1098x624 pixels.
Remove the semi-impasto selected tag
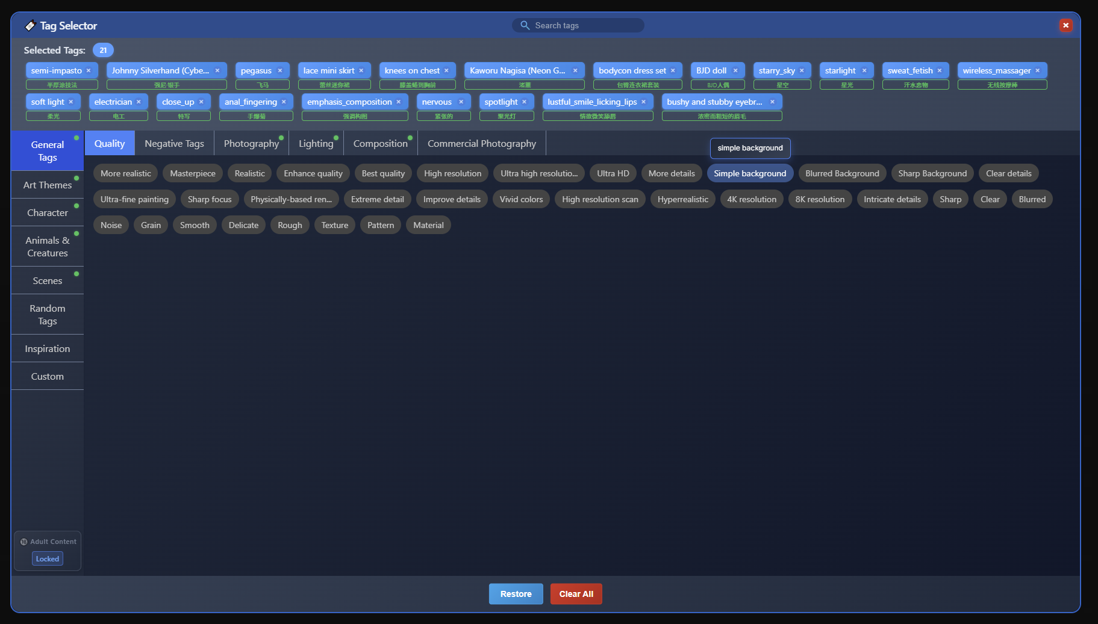point(89,70)
